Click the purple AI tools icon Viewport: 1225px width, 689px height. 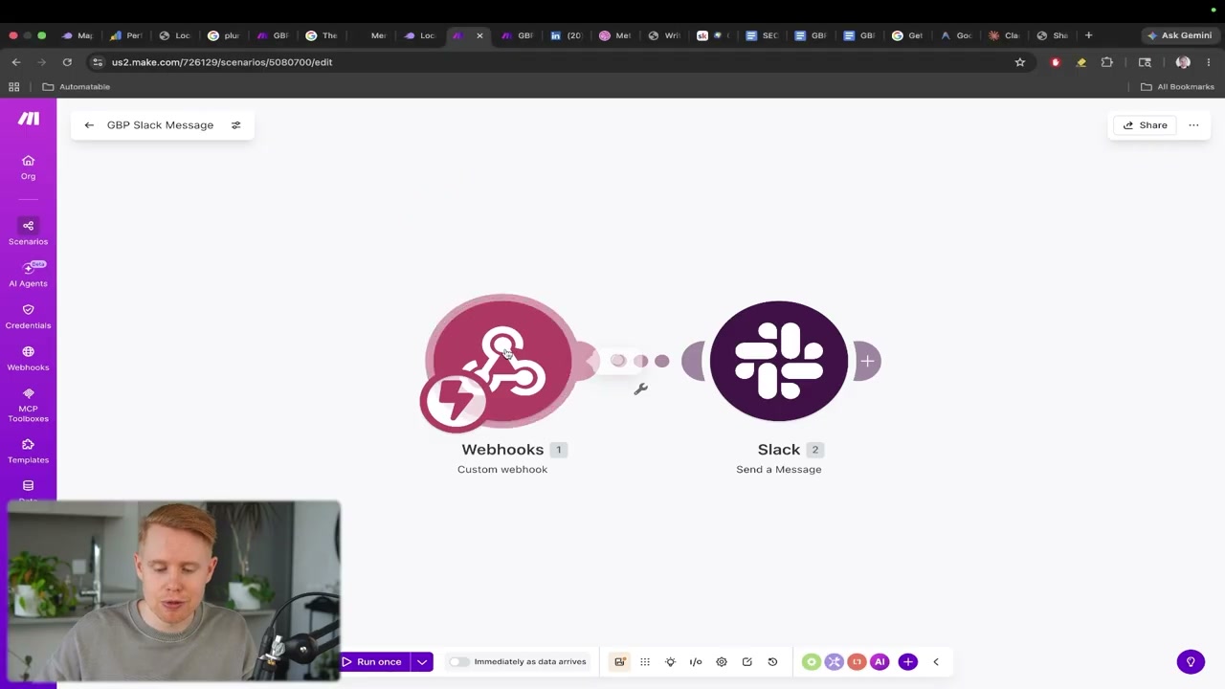point(880,661)
